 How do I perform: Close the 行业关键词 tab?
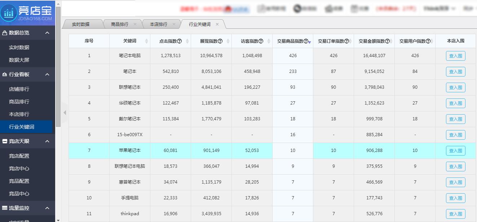[x=217, y=24]
